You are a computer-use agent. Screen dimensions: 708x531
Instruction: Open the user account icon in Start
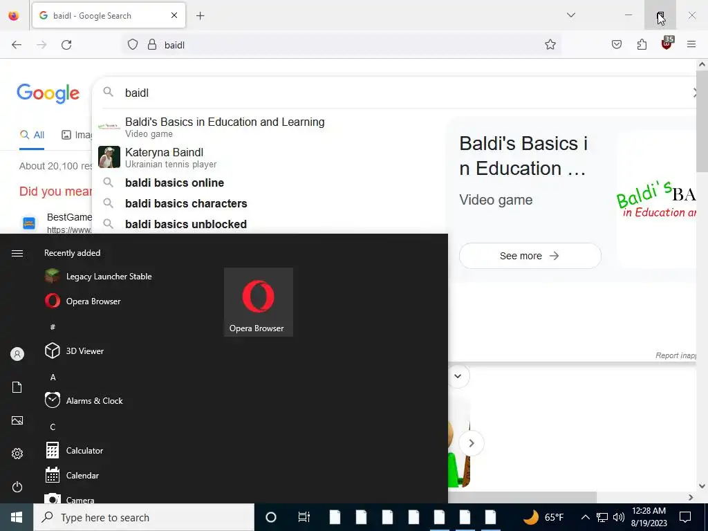point(17,354)
